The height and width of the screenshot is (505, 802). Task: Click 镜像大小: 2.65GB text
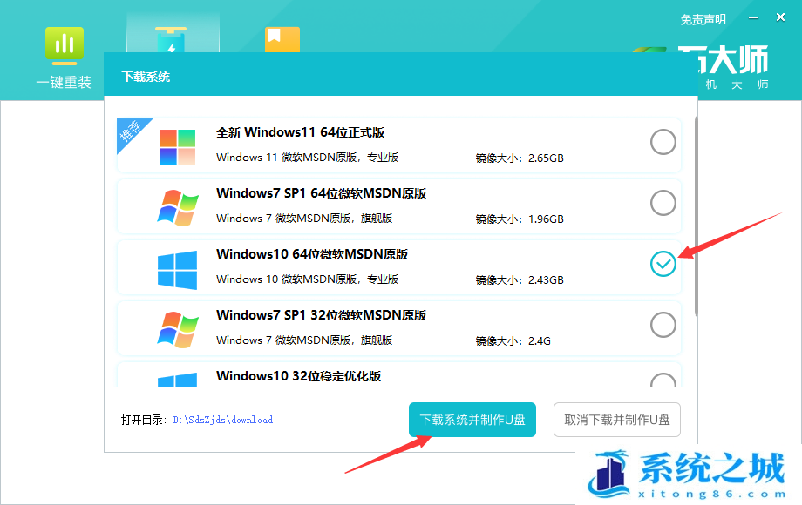pyautogui.click(x=520, y=158)
